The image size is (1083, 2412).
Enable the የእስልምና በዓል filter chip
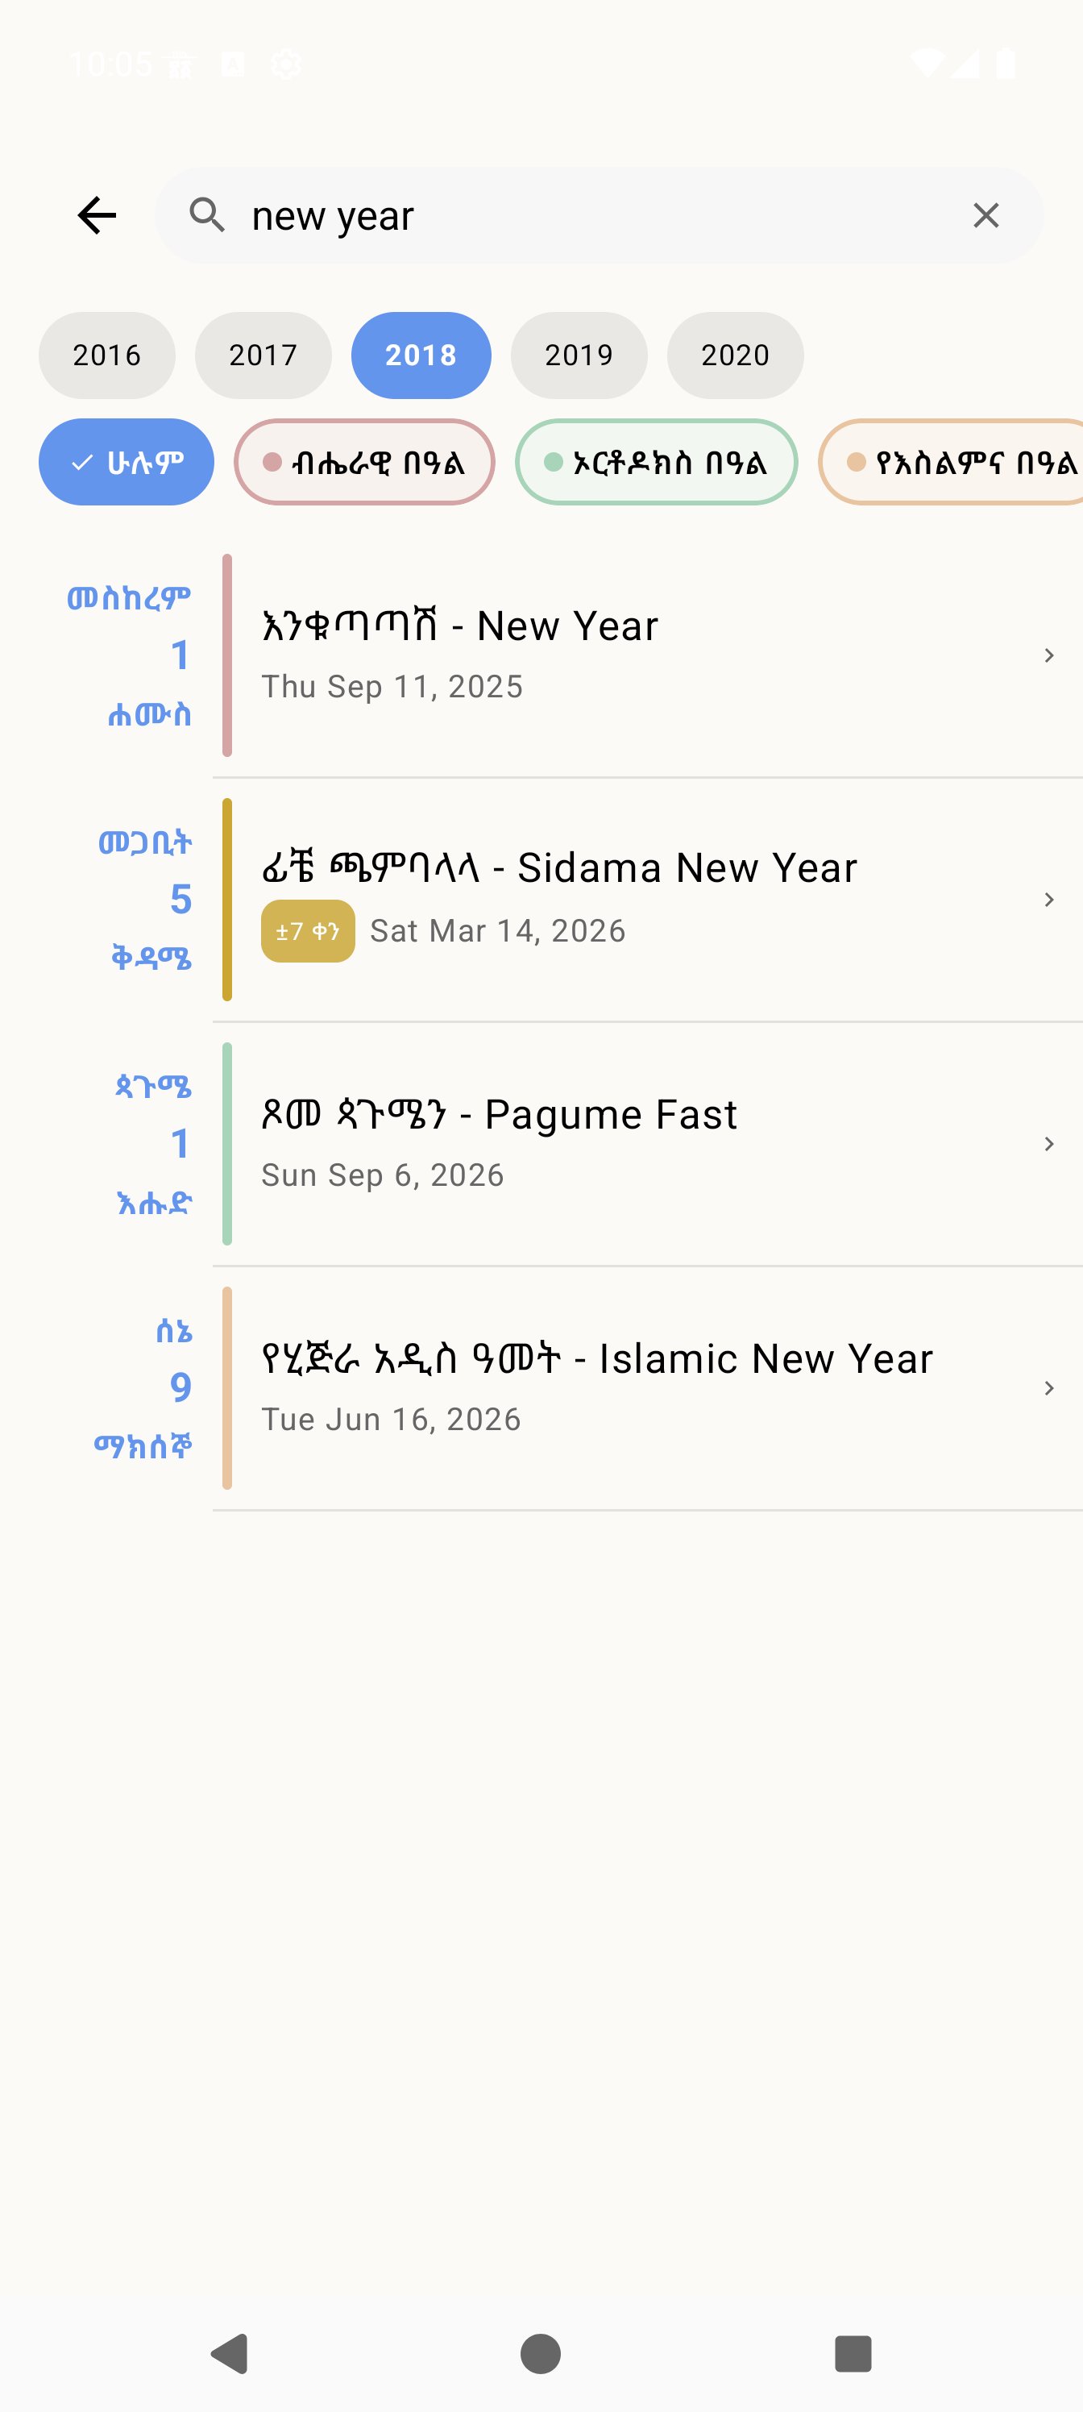(x=951, y=462)
